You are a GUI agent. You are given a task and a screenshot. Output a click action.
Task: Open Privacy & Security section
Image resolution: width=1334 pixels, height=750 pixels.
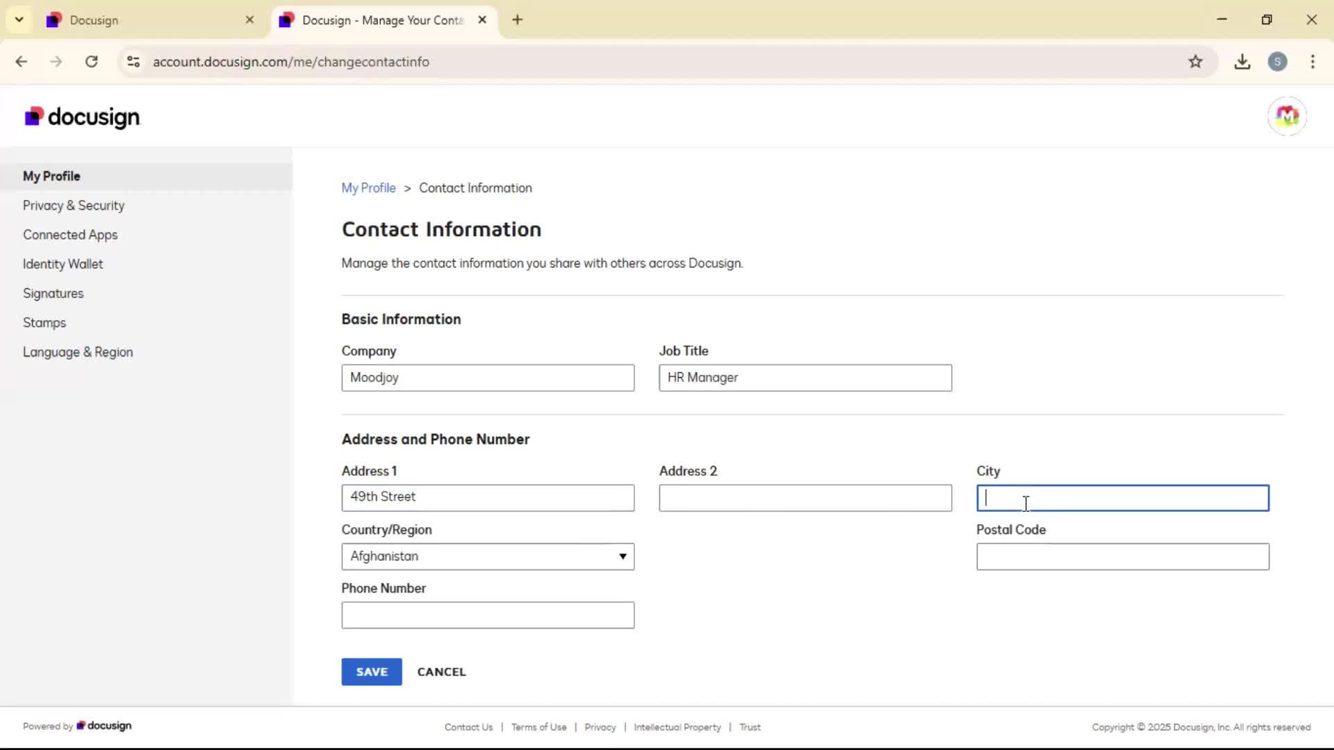point(74,206)
